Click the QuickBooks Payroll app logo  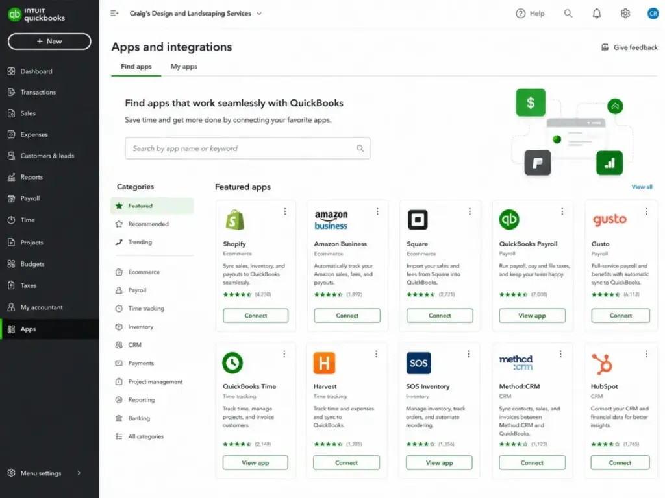(x=509, y=219)
